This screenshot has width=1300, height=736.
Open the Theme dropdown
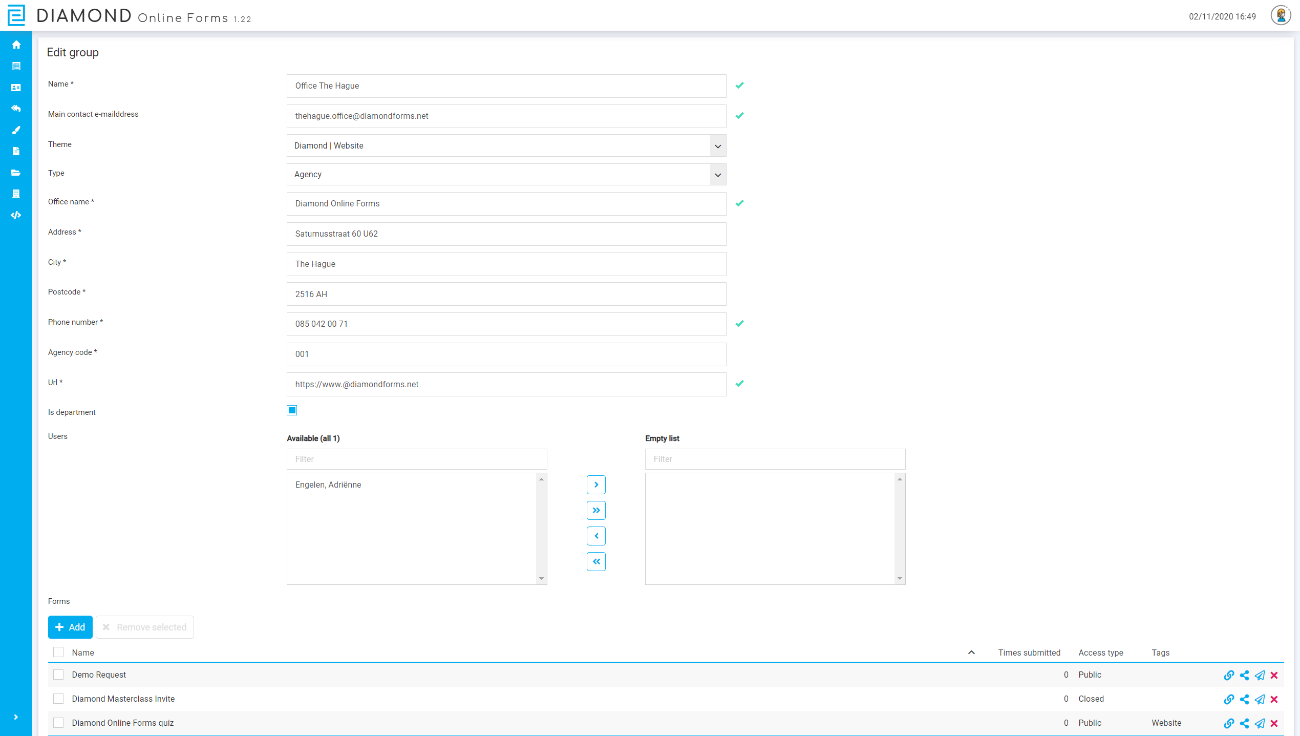coord(506,146)
